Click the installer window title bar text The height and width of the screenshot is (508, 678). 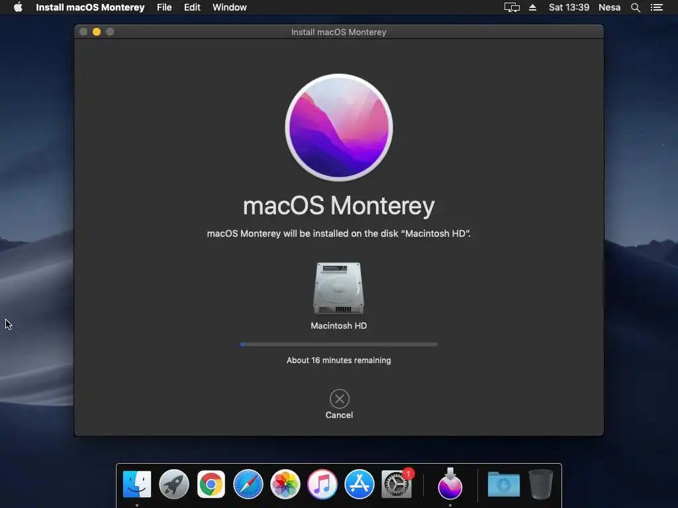click(x=339, y=32)
